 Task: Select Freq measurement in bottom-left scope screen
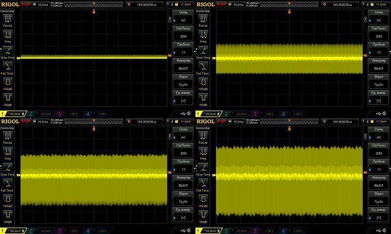[7, 154]
